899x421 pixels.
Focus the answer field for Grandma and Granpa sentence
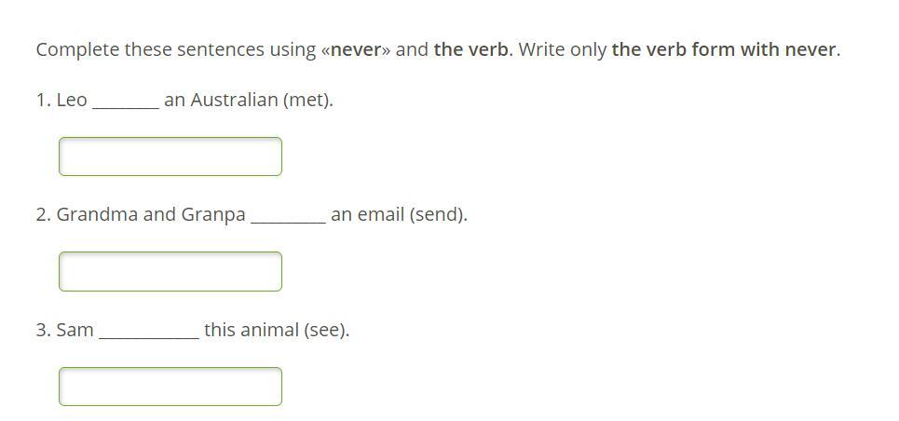coord(170,271)
